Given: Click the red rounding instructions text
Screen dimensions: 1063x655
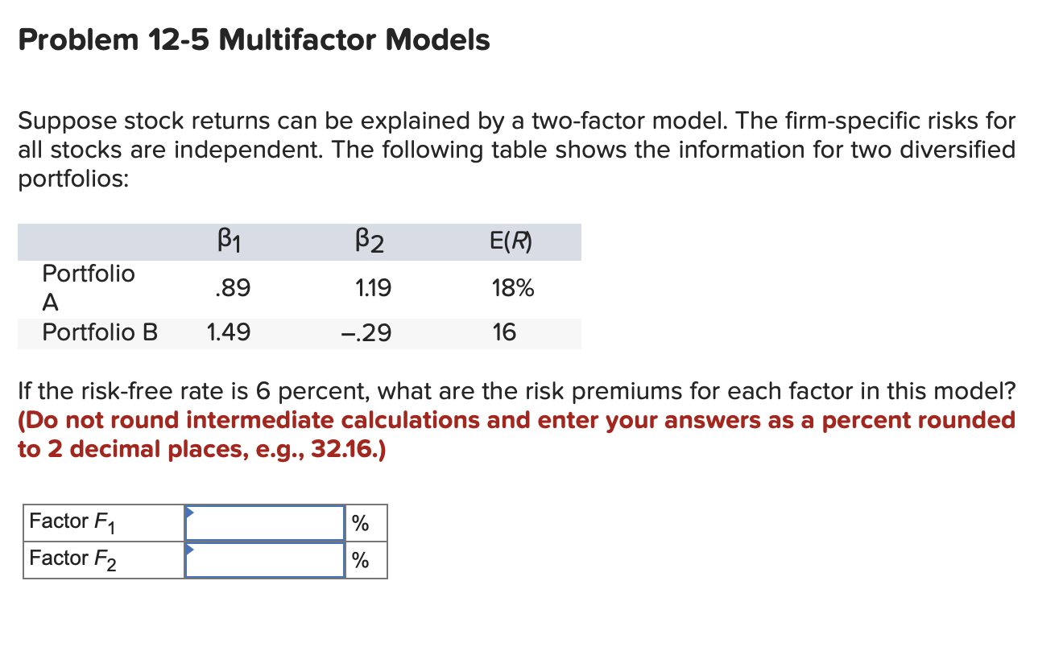Looking at the screenshot, I should 515,435.
